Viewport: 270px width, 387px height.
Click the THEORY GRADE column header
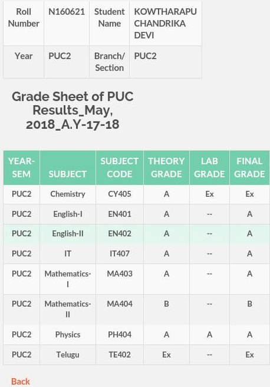166,168
